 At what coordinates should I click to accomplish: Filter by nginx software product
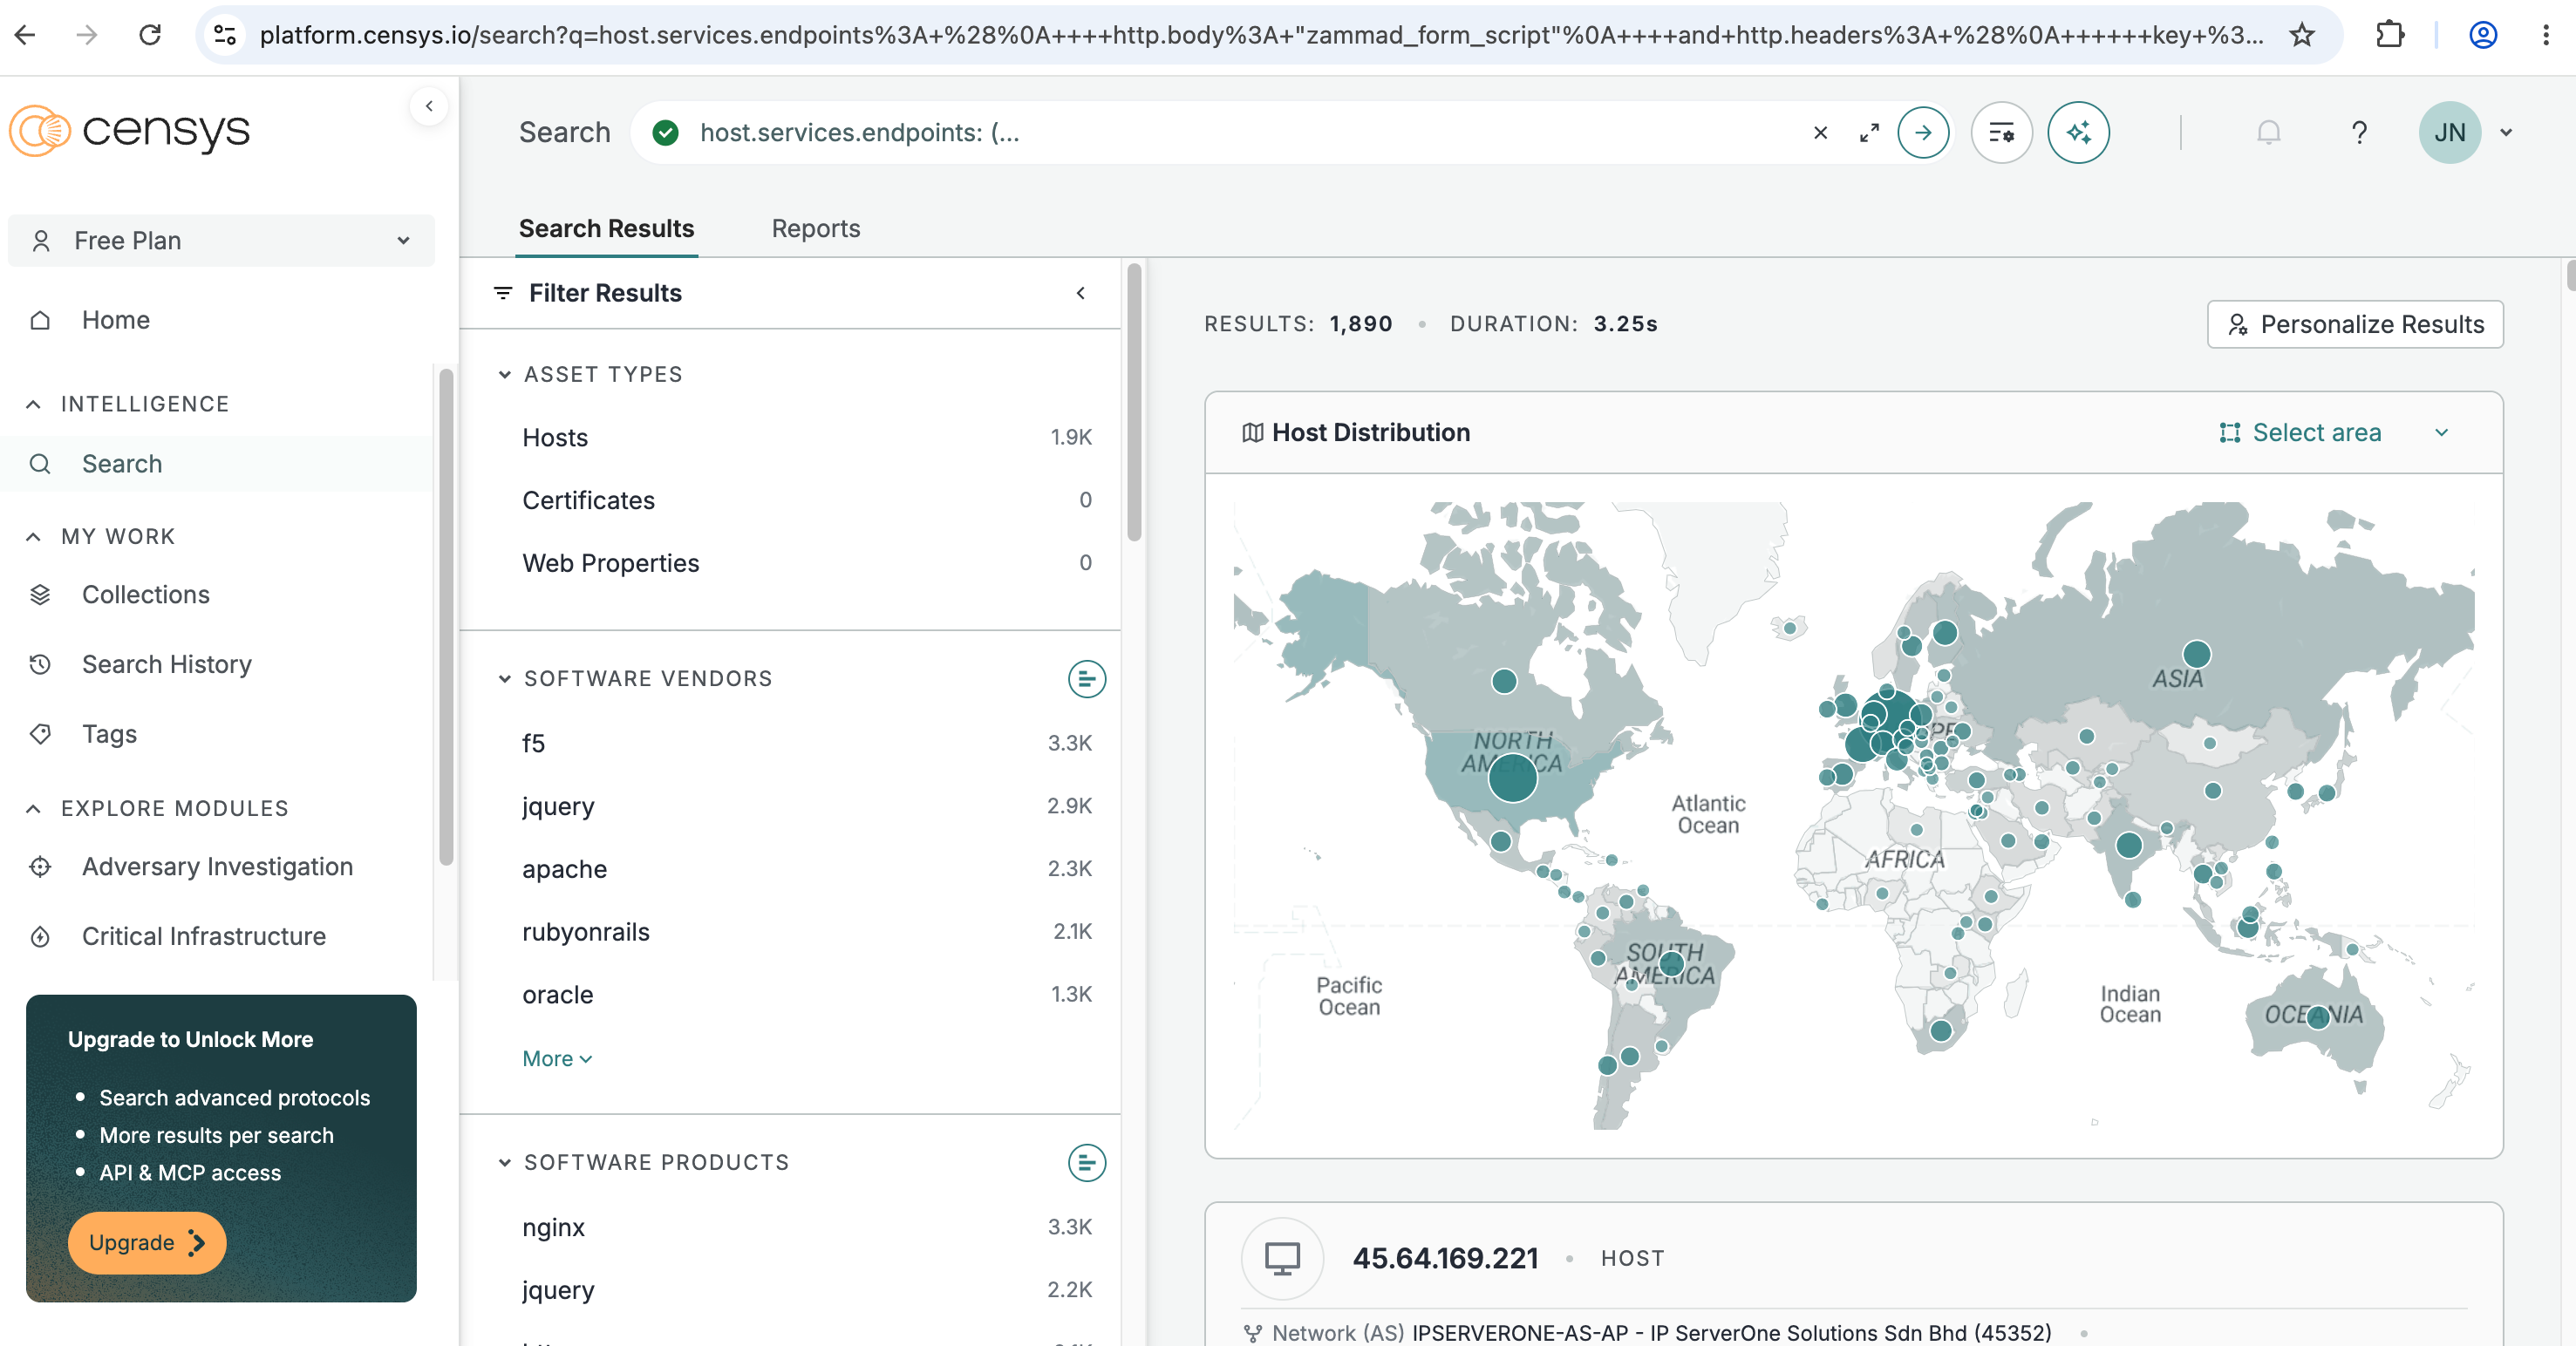(807, 1228)
